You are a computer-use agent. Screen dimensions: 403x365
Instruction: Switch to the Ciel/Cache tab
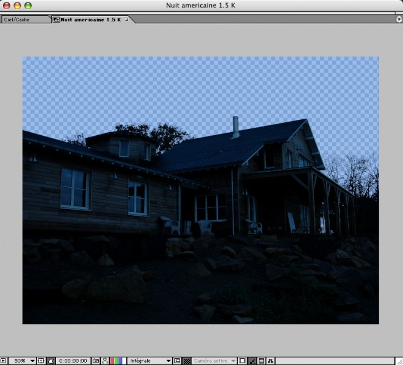[x=24, y=20]
